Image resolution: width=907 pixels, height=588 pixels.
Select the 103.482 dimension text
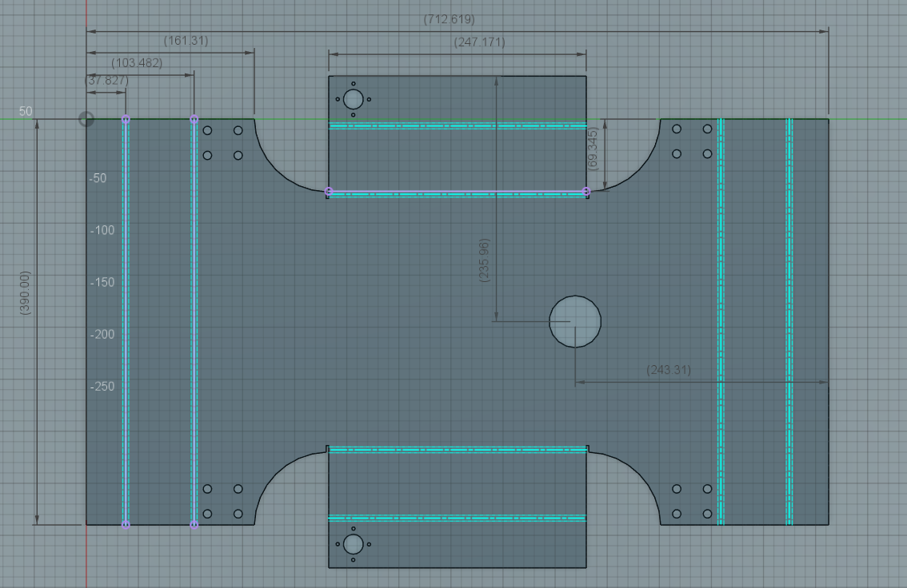point(137,63)
